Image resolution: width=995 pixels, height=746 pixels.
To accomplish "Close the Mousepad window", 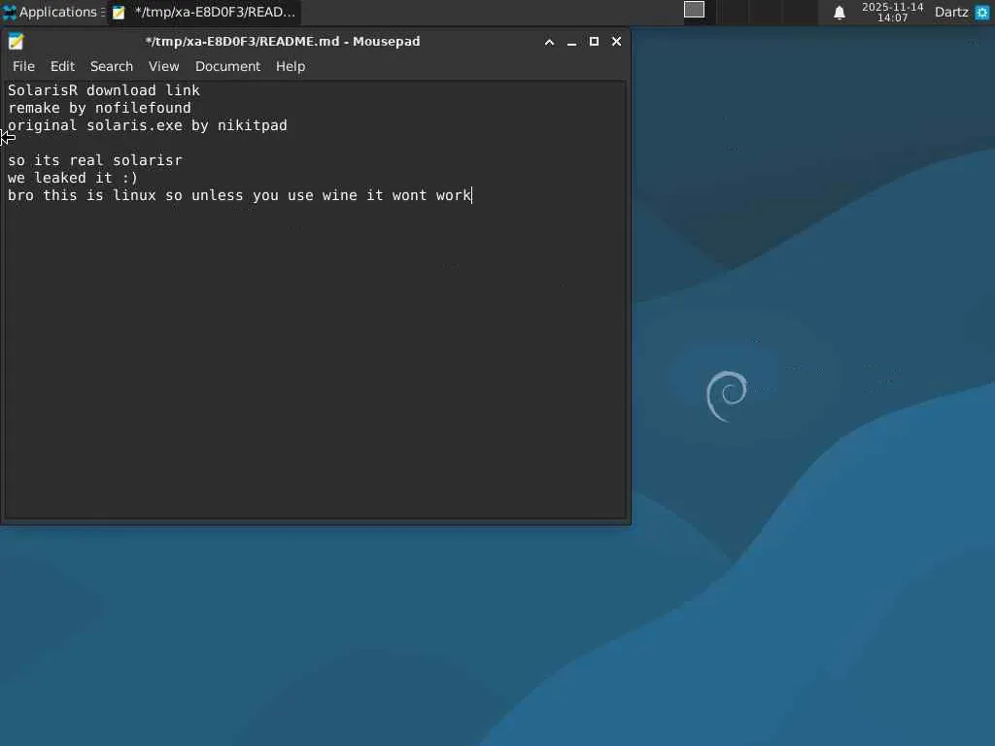I will tap(616, 41).
